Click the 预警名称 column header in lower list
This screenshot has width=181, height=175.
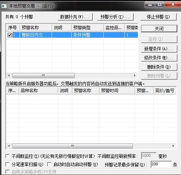[86, 91]
